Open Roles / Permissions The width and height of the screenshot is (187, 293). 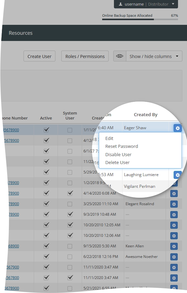[85, 56]
